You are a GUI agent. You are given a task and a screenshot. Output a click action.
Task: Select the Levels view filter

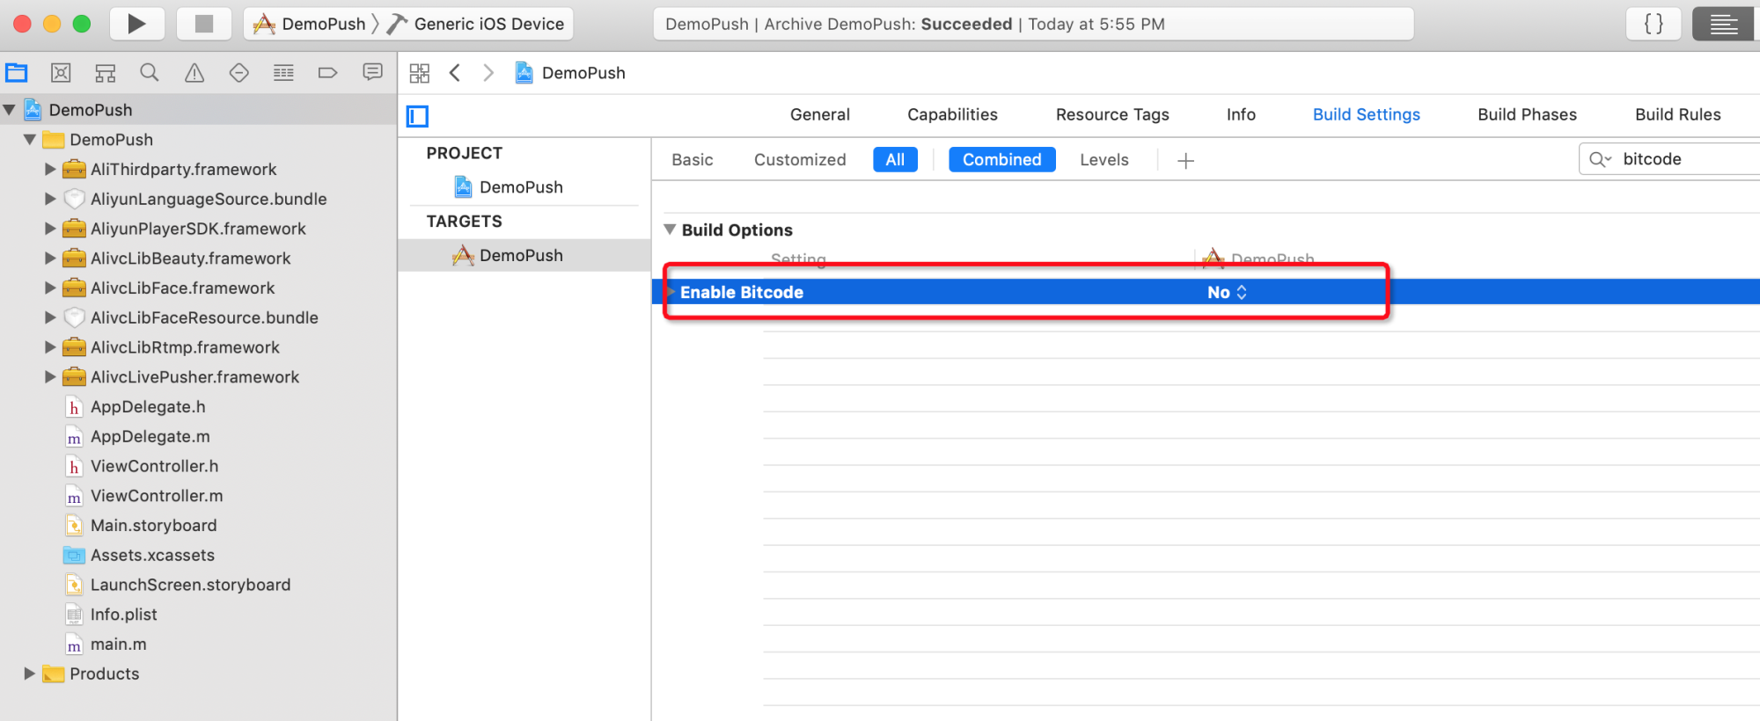(x=1104, y=159)
